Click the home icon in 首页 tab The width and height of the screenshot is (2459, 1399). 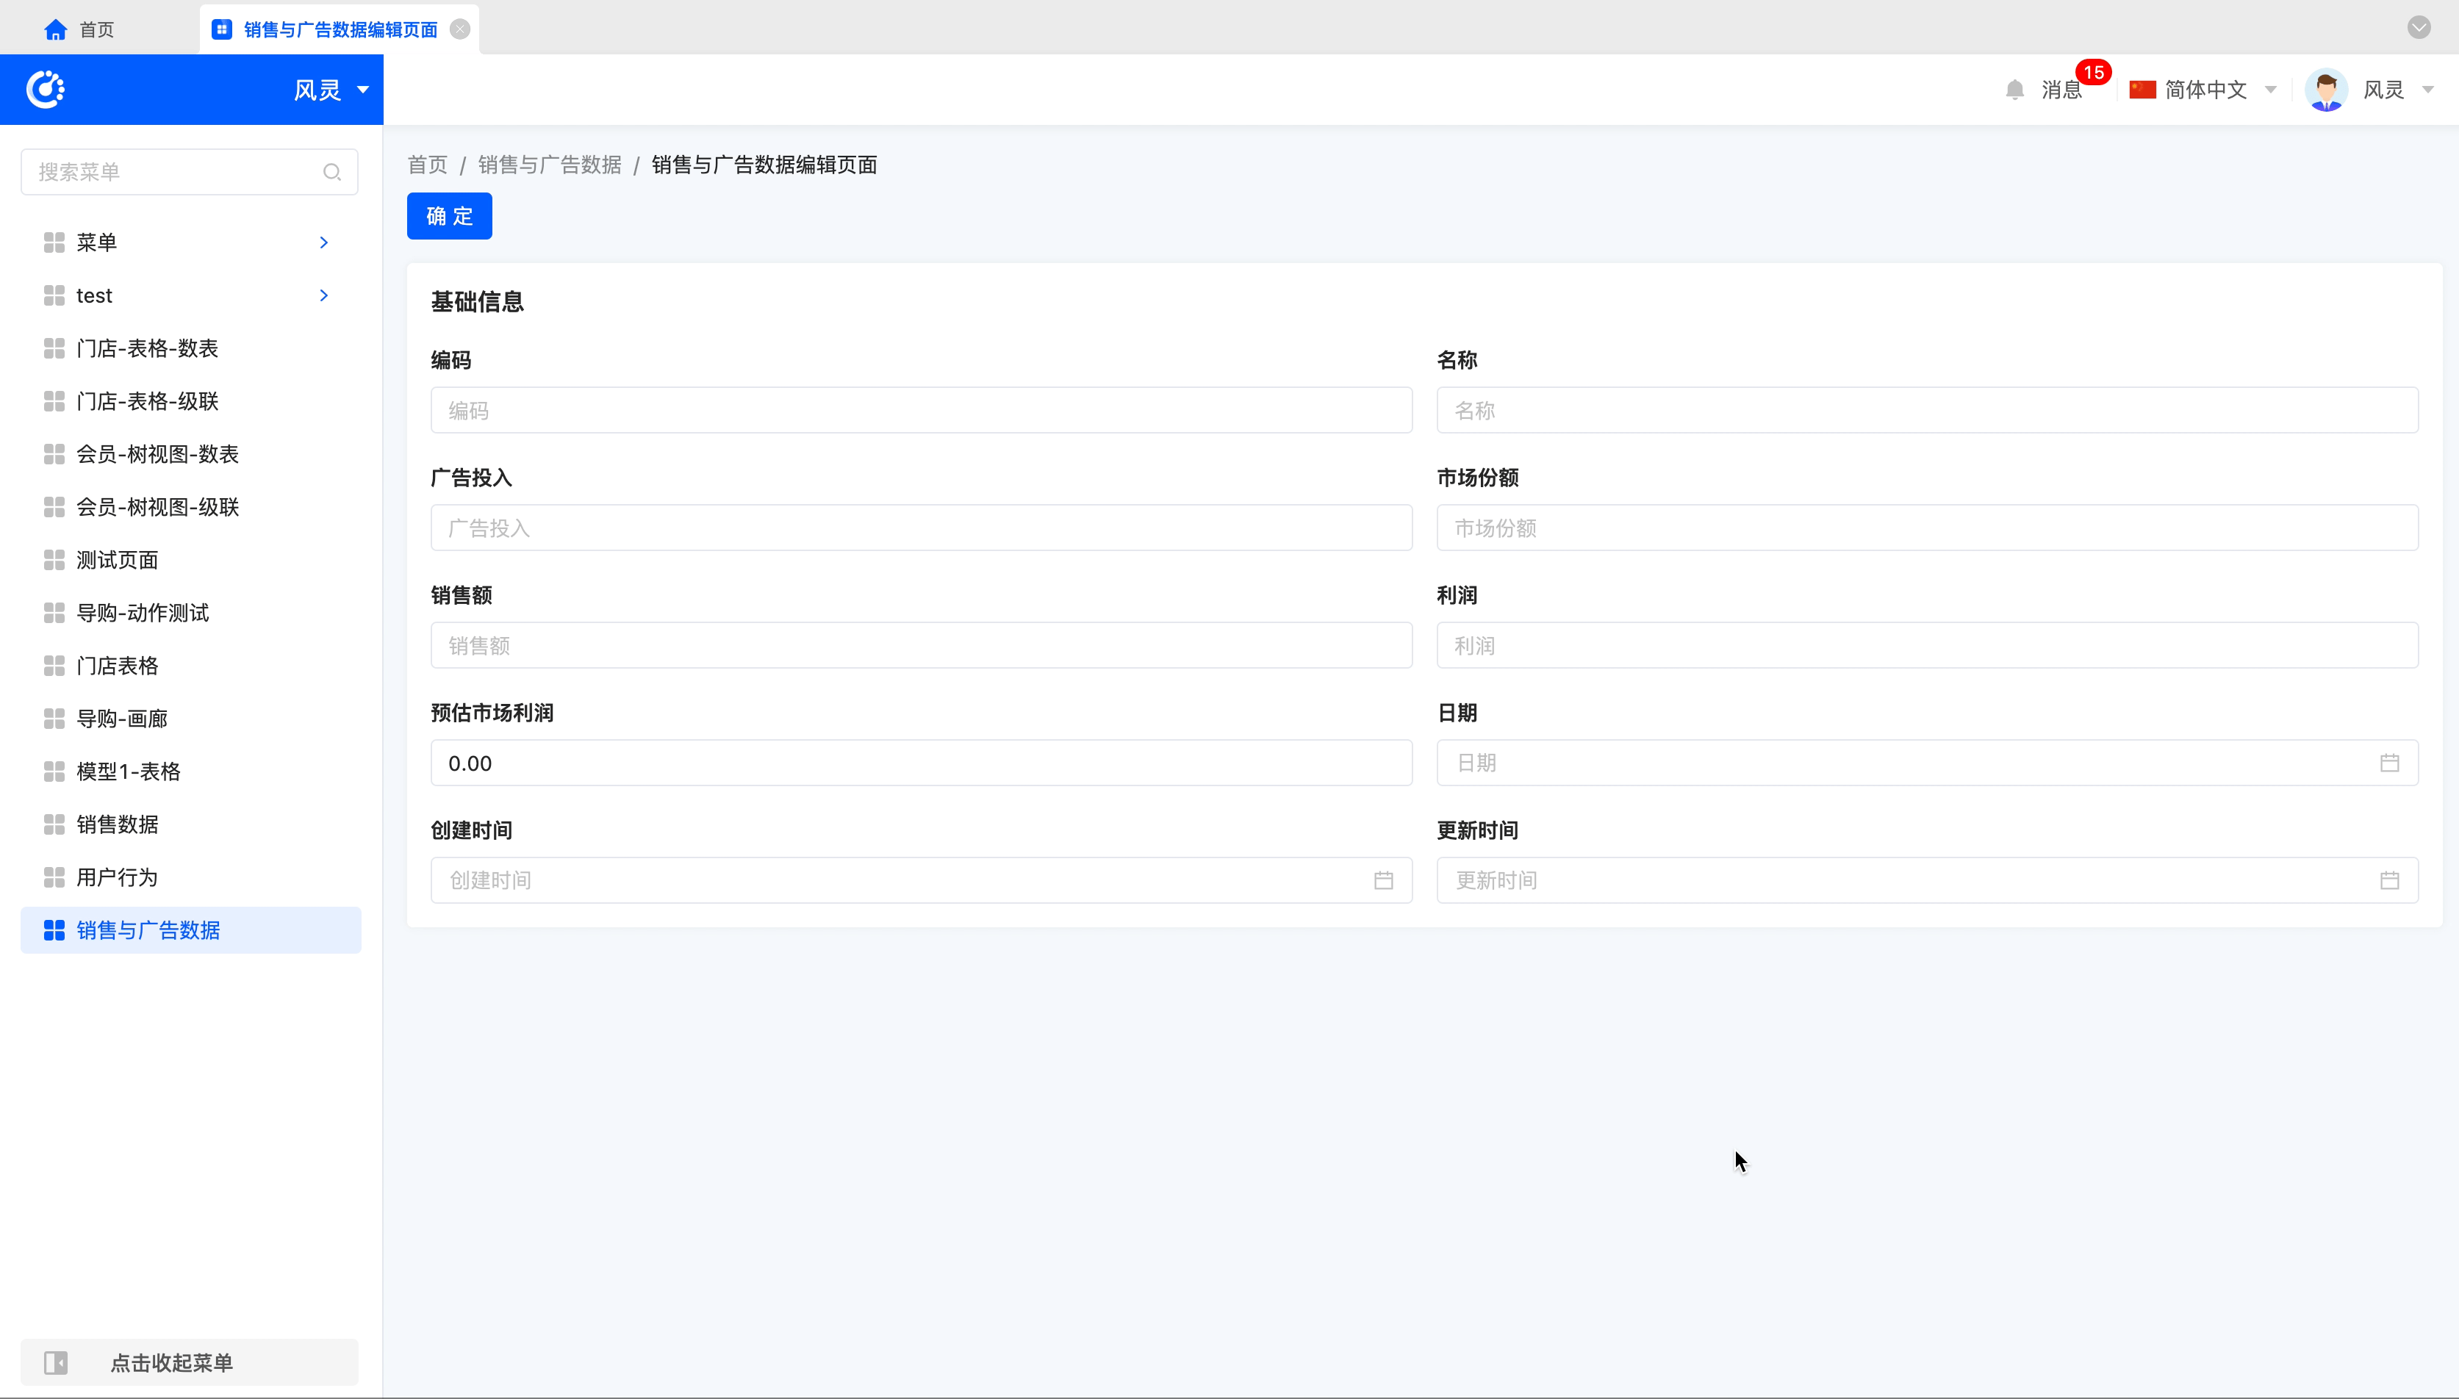(56, 30)
